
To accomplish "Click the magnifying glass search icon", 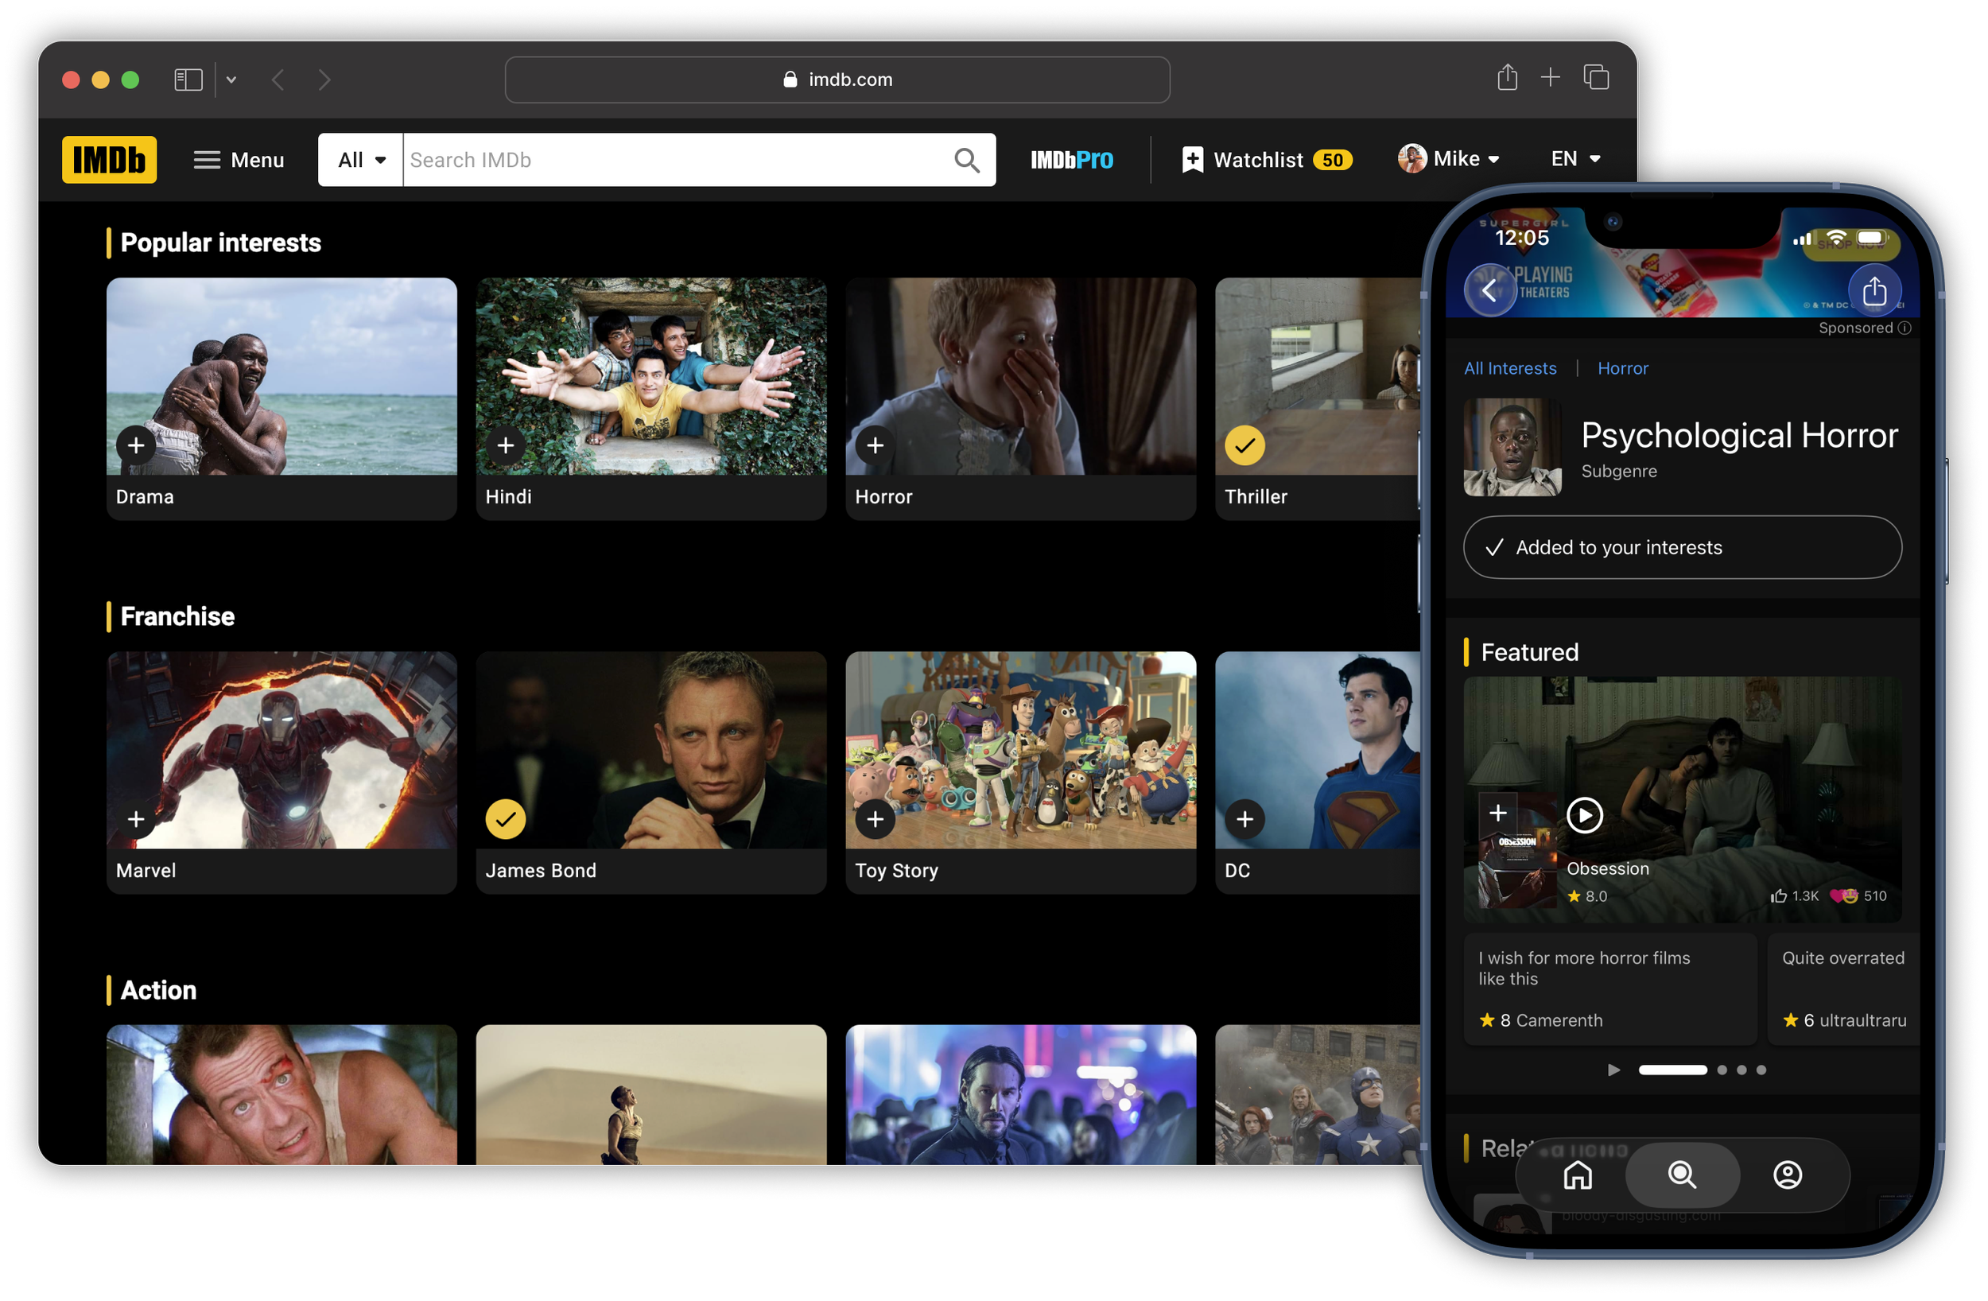I will 966,160.
